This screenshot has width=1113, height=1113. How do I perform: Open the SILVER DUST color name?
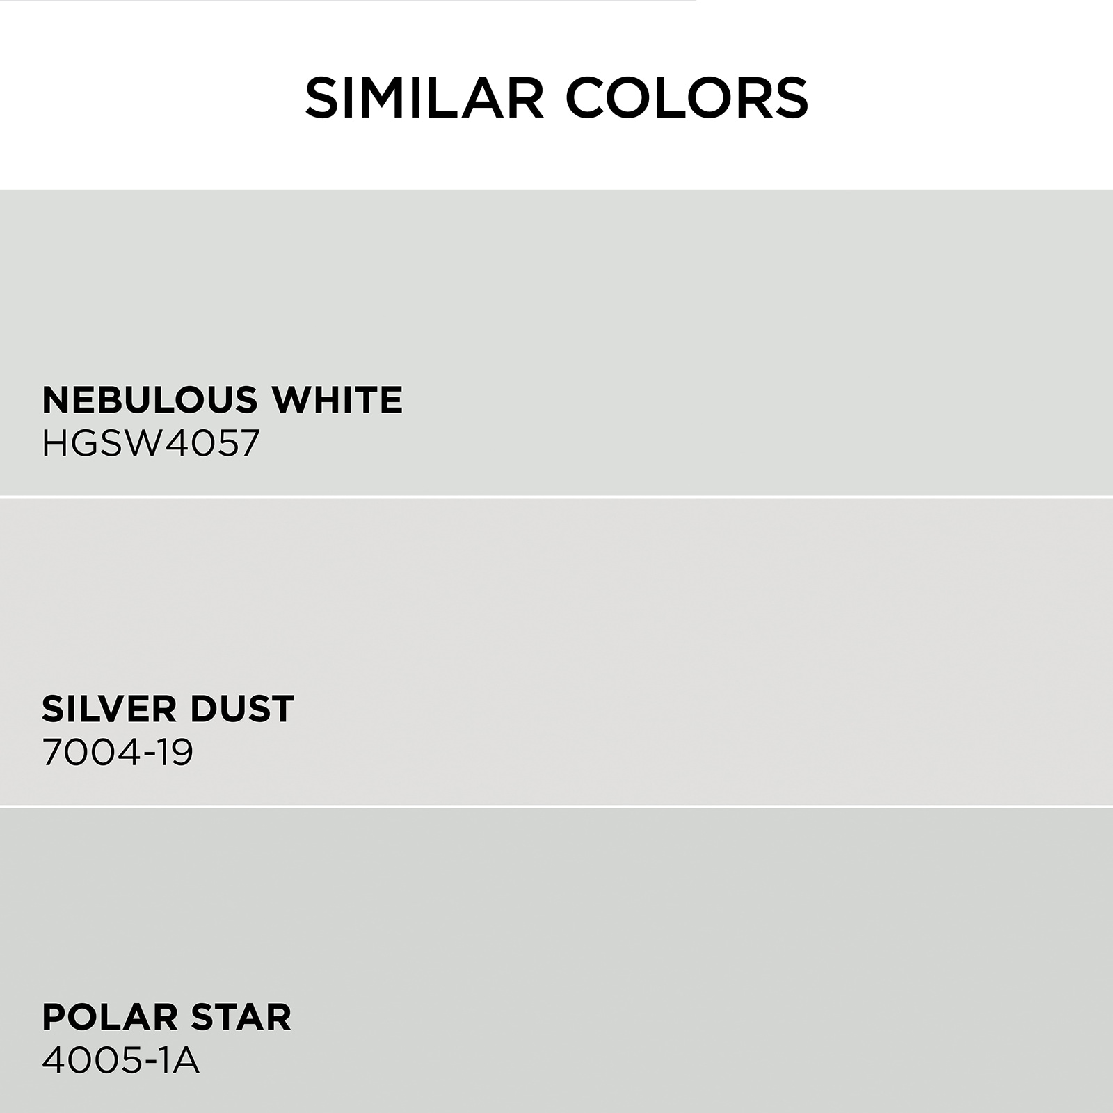coord(168,709)
